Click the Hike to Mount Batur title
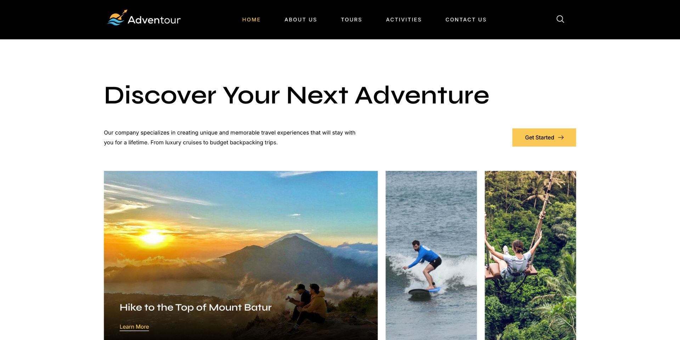Screen dimensions: 680x340 [x=195, y=307]
